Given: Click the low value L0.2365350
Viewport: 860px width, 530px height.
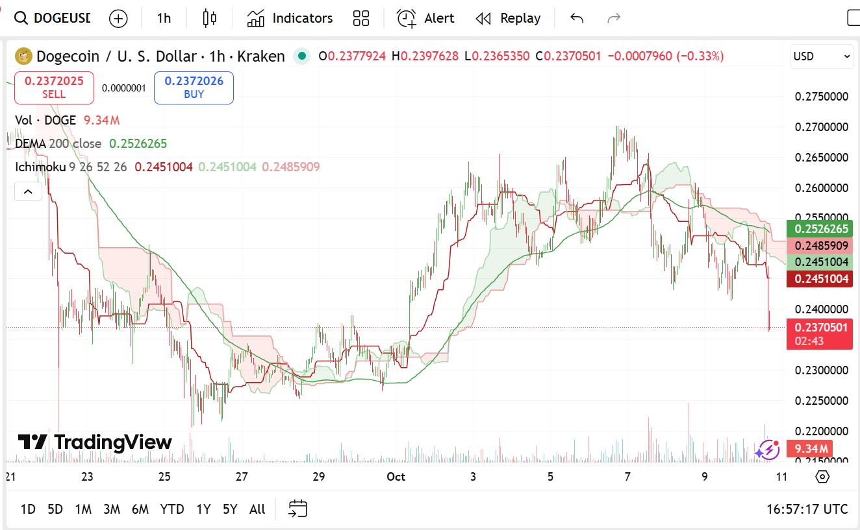Looking at the screenshot, I should tap(498, 56).
